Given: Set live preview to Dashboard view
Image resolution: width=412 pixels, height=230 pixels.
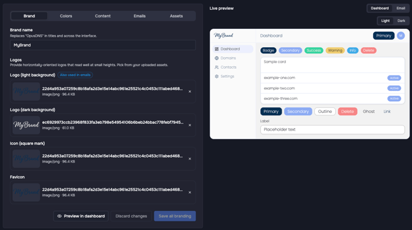Looking at the screenshot, I should point(379,9).
